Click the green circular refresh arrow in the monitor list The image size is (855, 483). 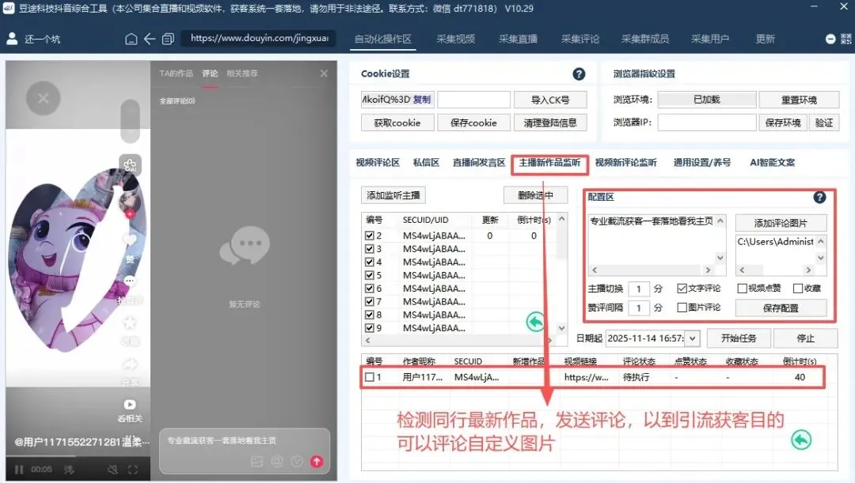coord(534,322)
